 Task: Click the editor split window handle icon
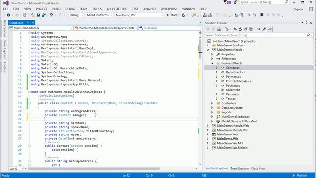200,33
